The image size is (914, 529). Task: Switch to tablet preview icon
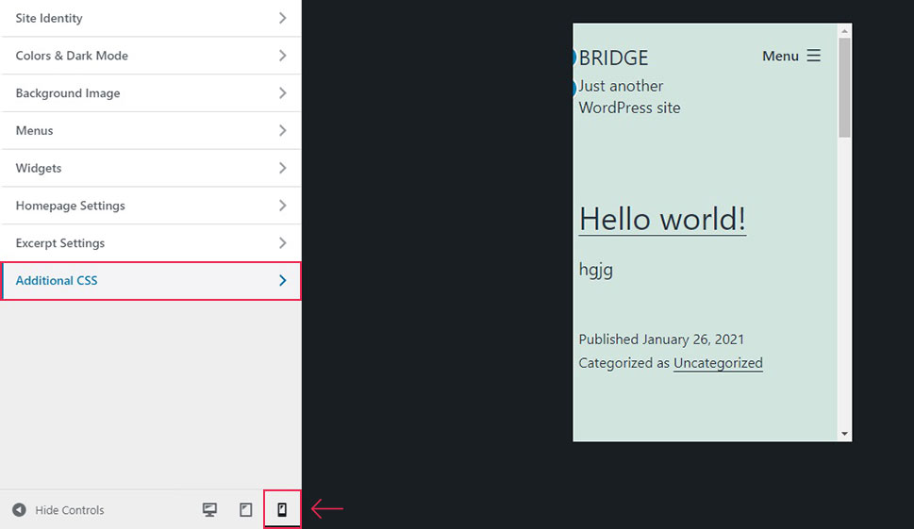[246, 510]
